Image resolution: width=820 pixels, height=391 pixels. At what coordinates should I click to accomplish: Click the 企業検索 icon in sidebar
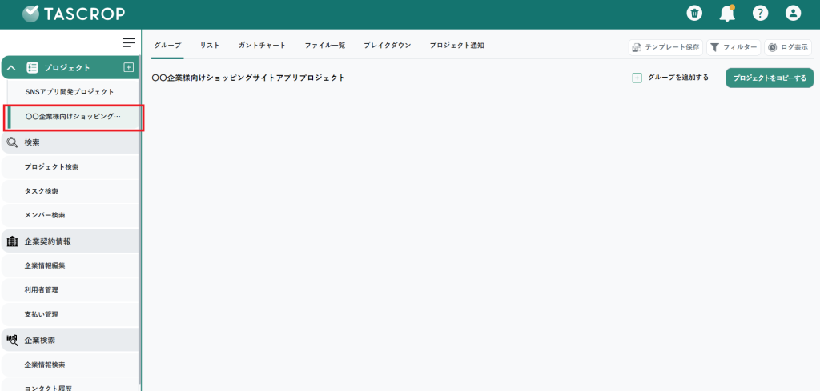12,340
